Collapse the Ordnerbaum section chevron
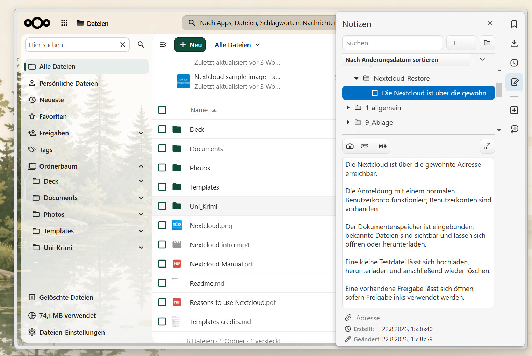The height and width of the screenshot is (356, 532). coord(141,166)
